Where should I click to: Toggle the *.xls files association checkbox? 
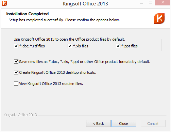70,46
